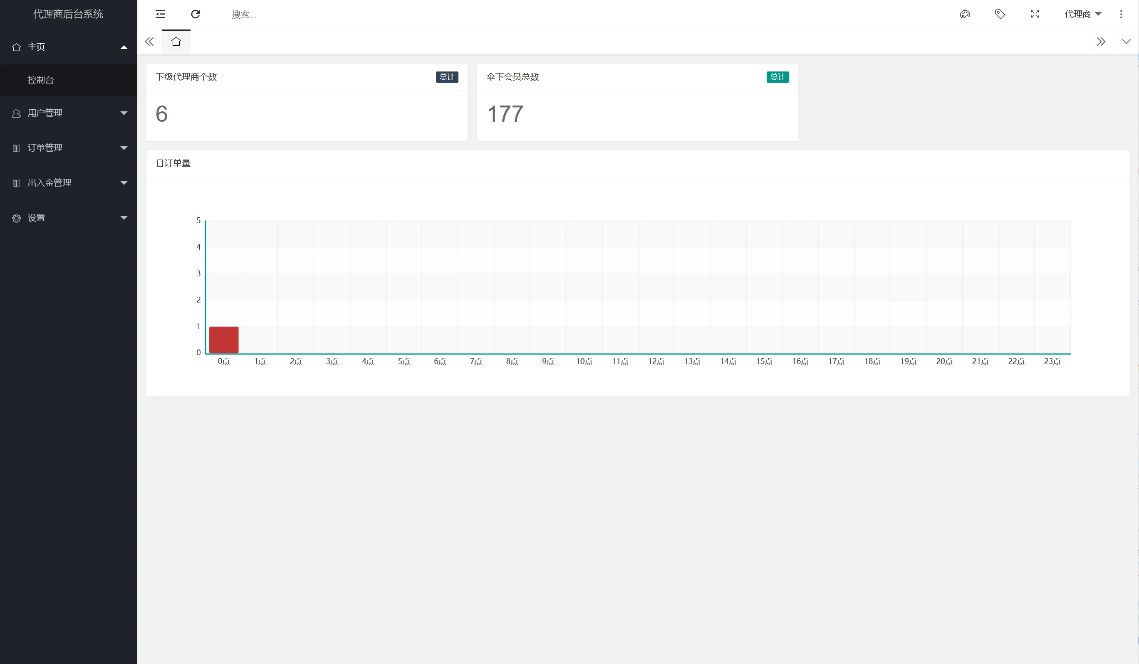Expand the 出入金管理 sidebar menu
1139x664 pixels.
coord(68,183)
